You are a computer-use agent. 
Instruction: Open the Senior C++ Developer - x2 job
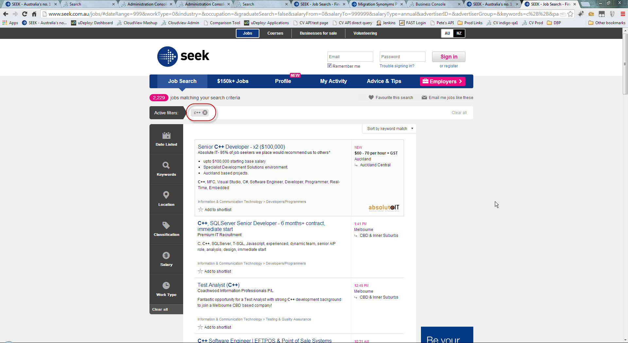[241, 147]
